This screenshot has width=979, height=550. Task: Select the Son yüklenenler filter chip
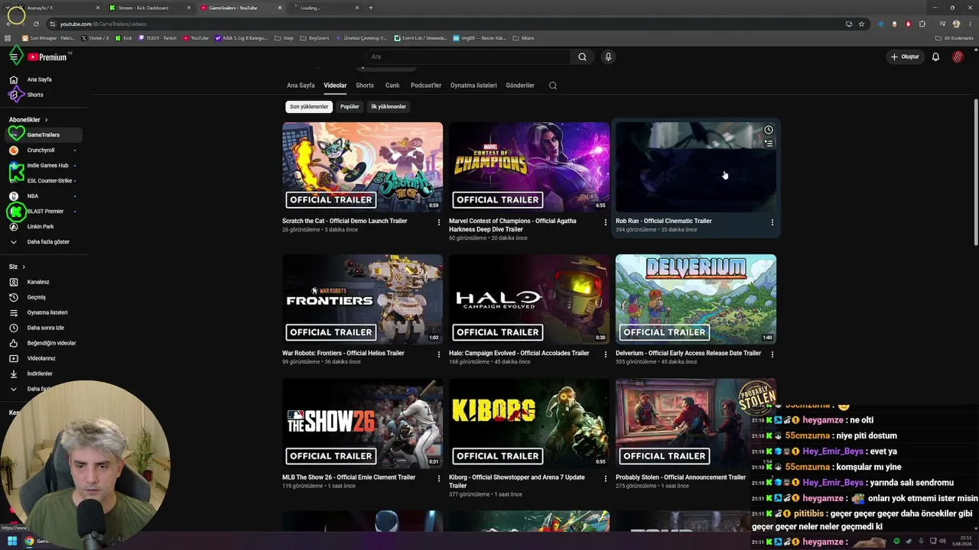point(309,107)
